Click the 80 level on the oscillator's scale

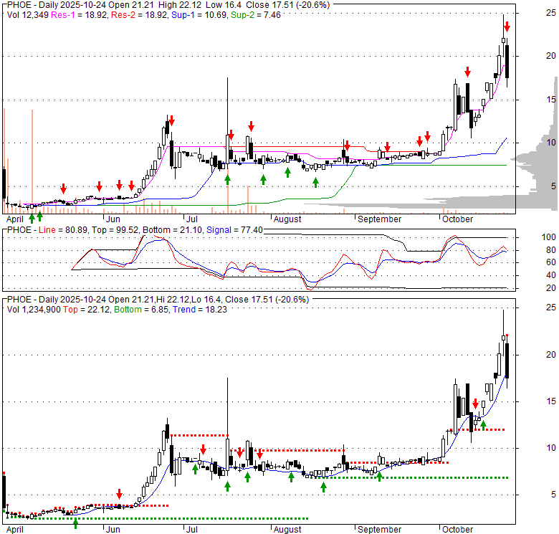[549, 250]
